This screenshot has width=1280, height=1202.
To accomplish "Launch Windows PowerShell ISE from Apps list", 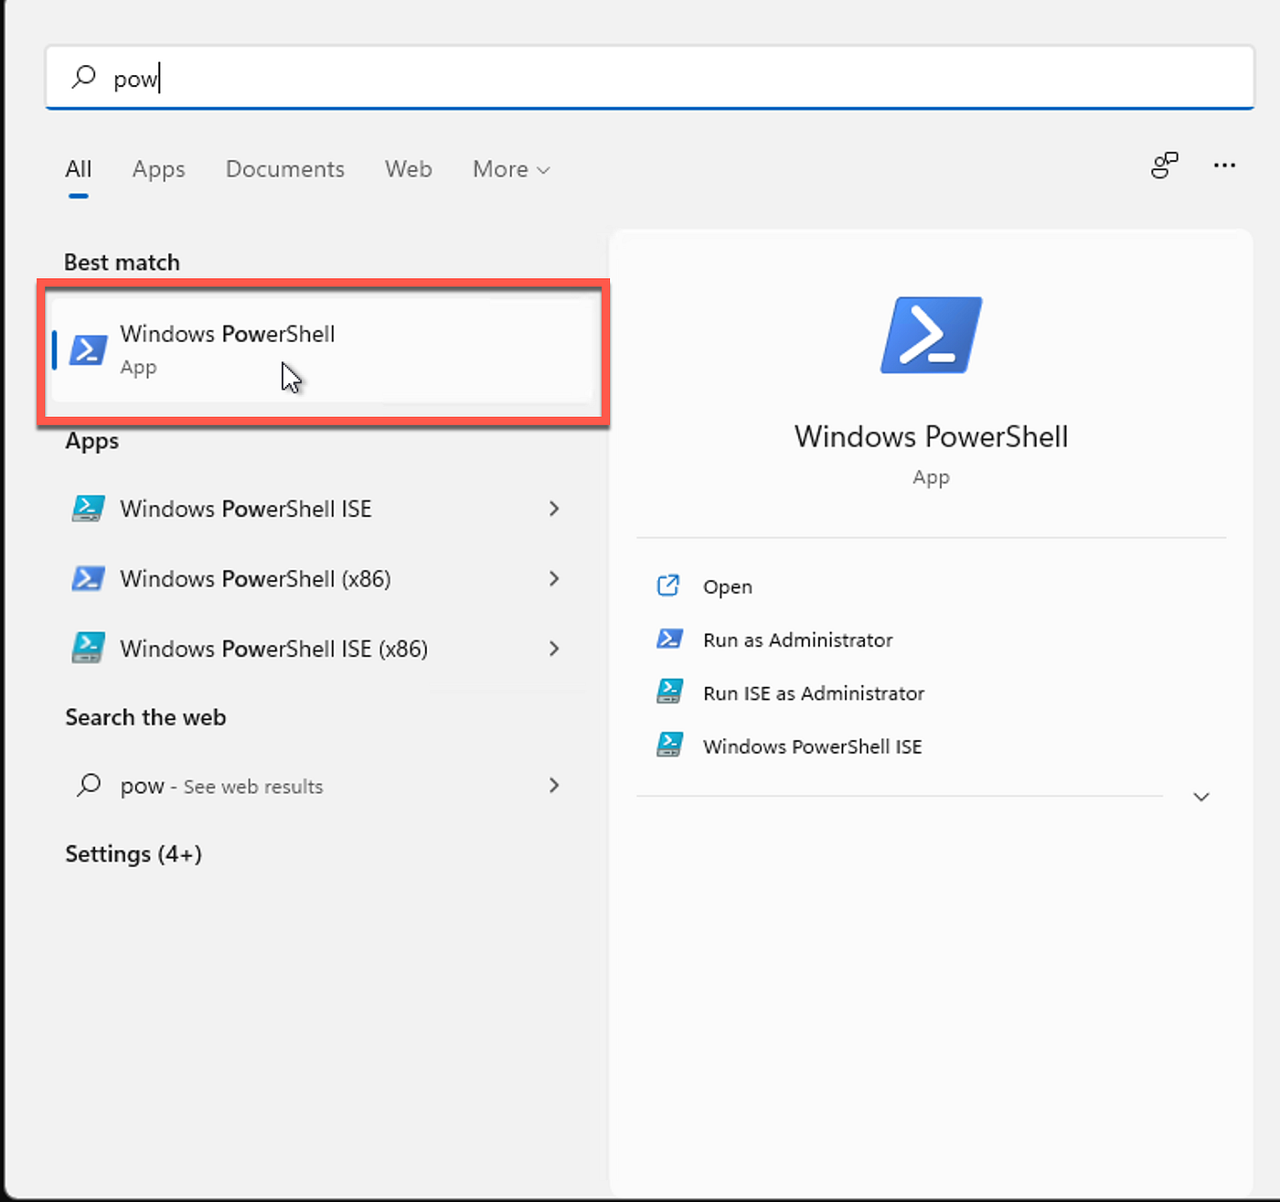I will point(245,509).
